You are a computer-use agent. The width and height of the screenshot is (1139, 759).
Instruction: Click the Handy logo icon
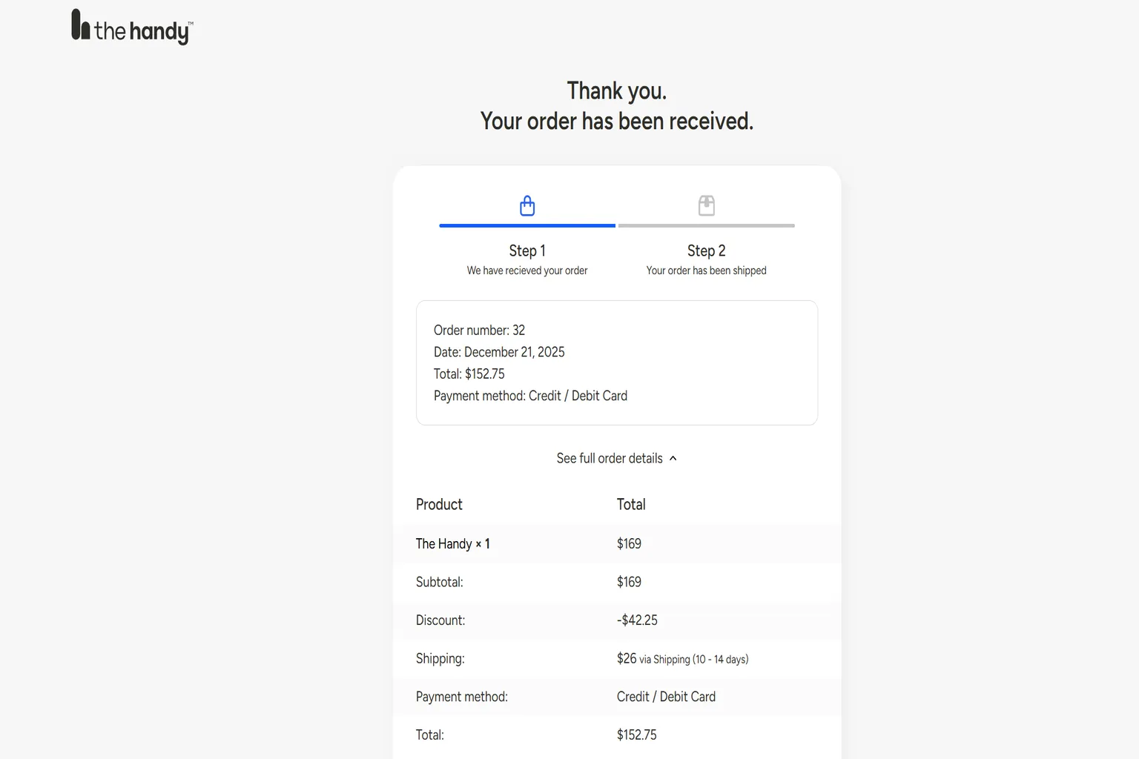[x=80, y=24]
